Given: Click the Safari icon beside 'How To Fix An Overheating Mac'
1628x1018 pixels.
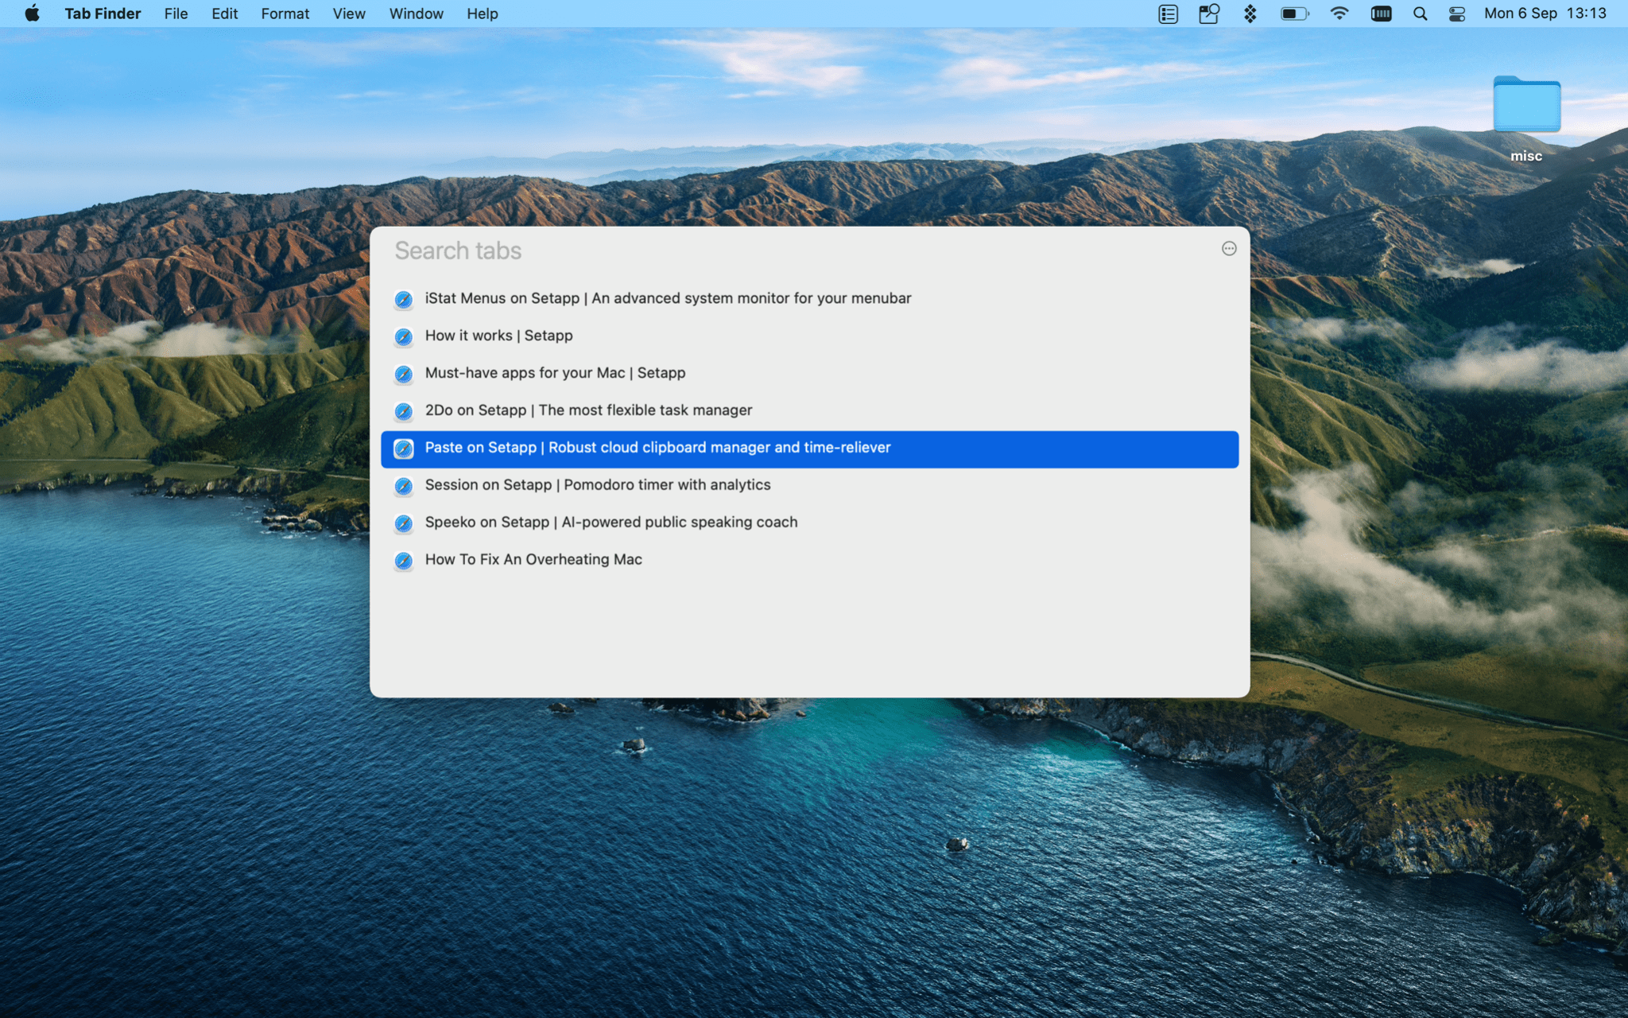Looking at the screenshot, I should 403,561.
